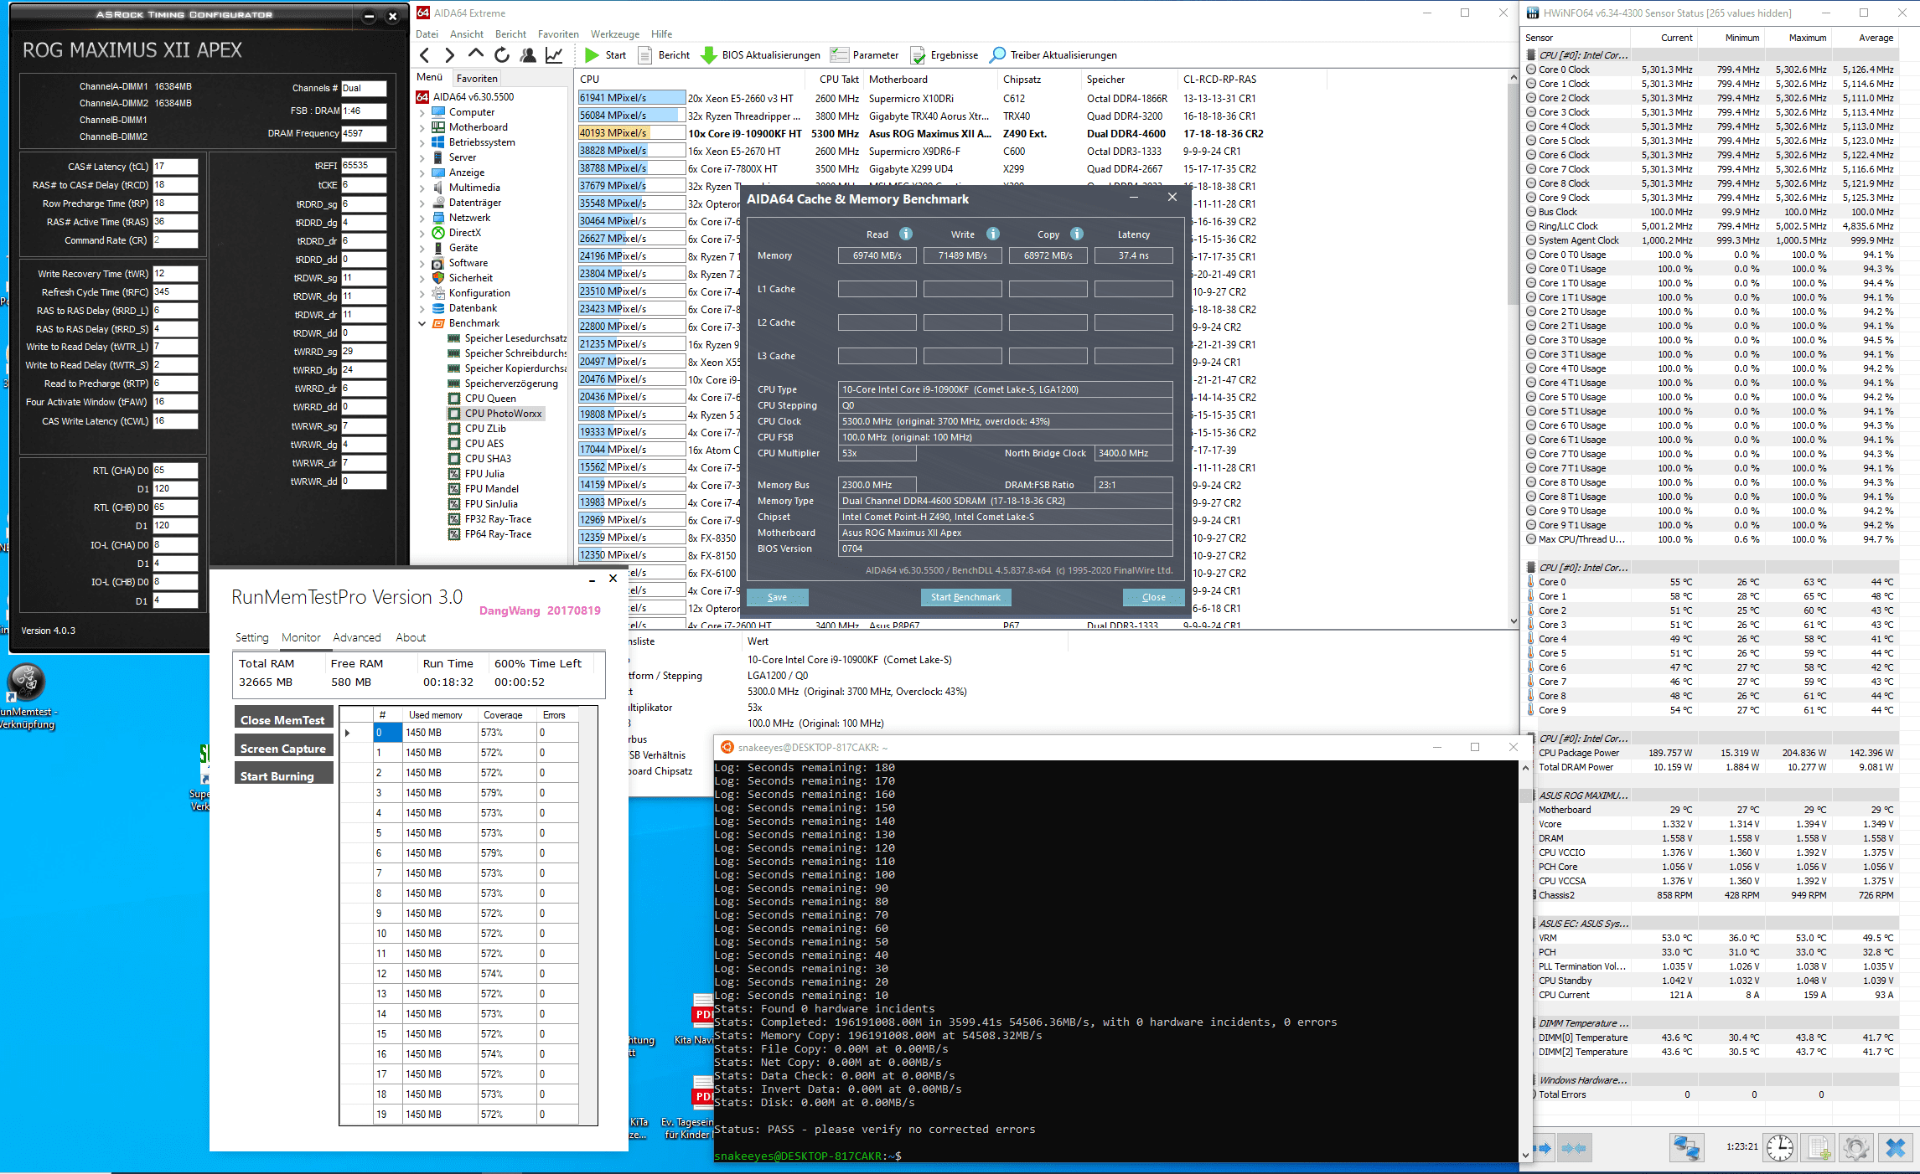Viewport: 1920px width, 1174px height.
Task: Open the Advanced tab in RunMemTestPro
Action: click(356, 637)
